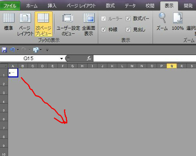
Task: Select Page Break Preview (改ページプレビュー)
Action: coord(43,24)
